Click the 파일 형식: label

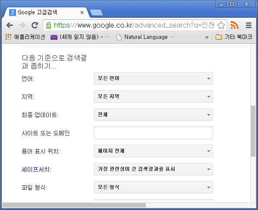click(35, 188)
